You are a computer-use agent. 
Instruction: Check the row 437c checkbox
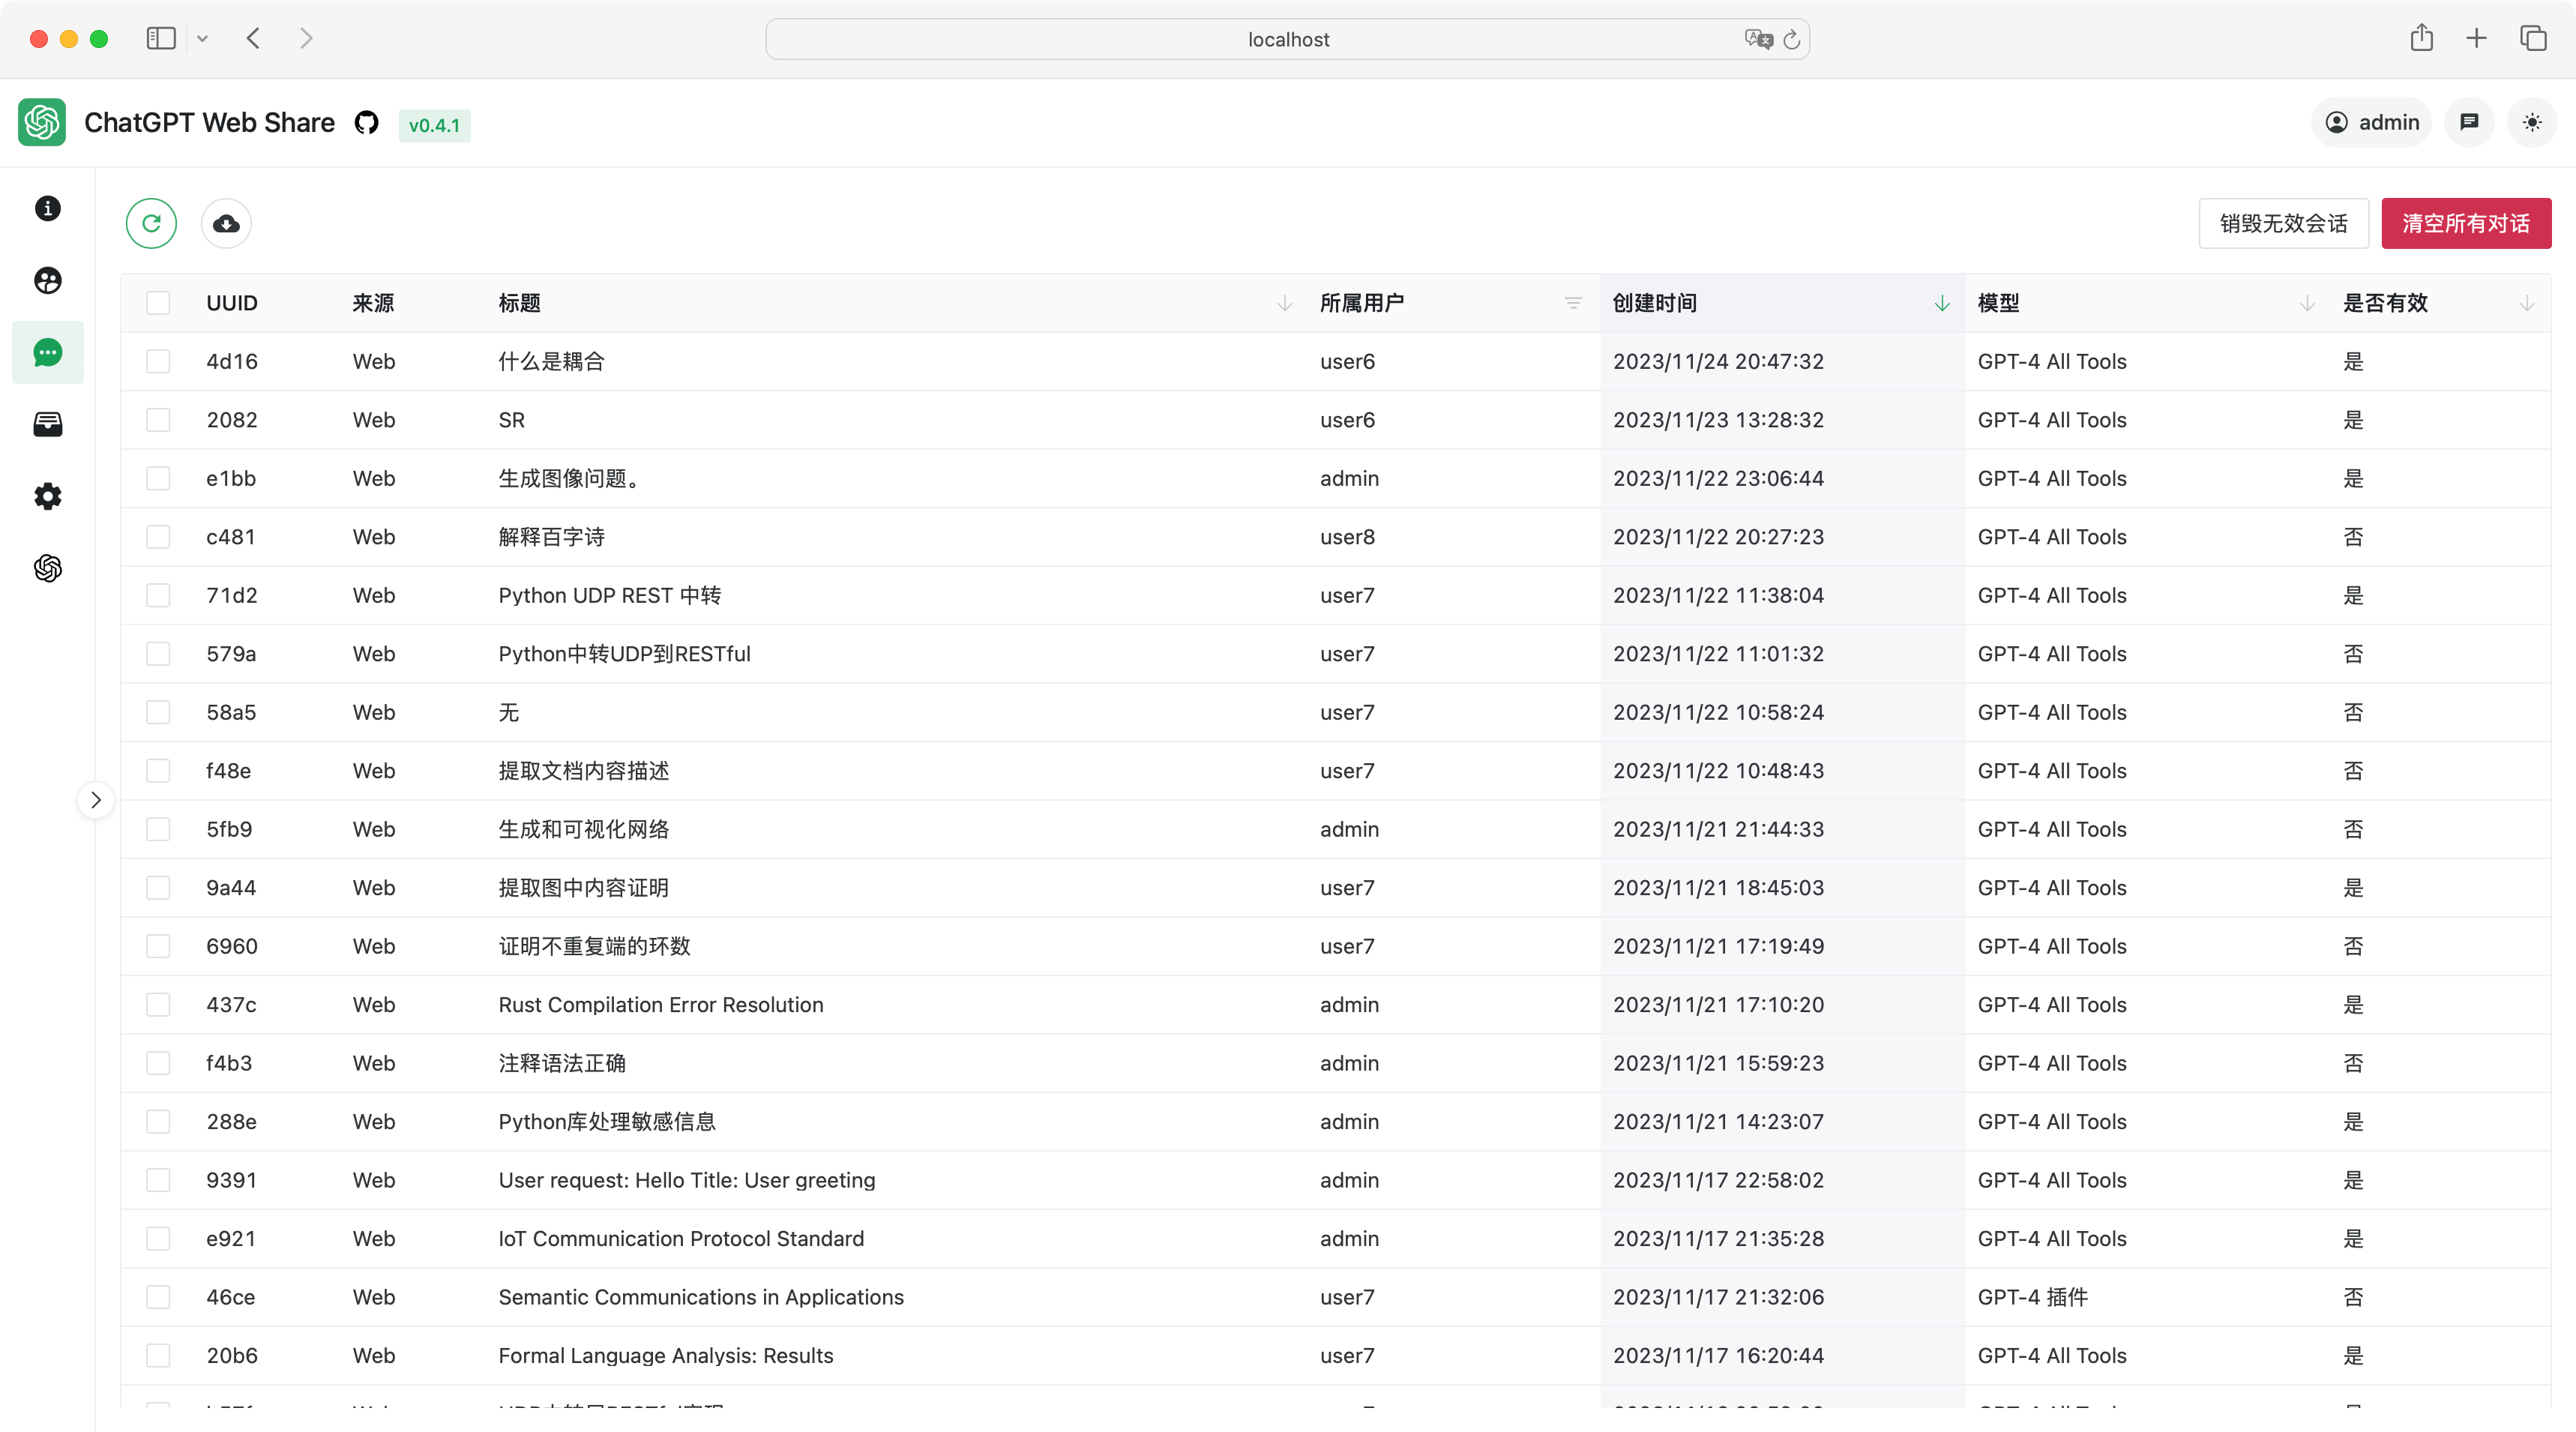158,1004
